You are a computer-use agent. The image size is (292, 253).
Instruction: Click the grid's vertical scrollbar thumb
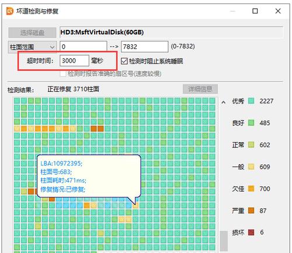pyautogui.click(x=224, y=241)
